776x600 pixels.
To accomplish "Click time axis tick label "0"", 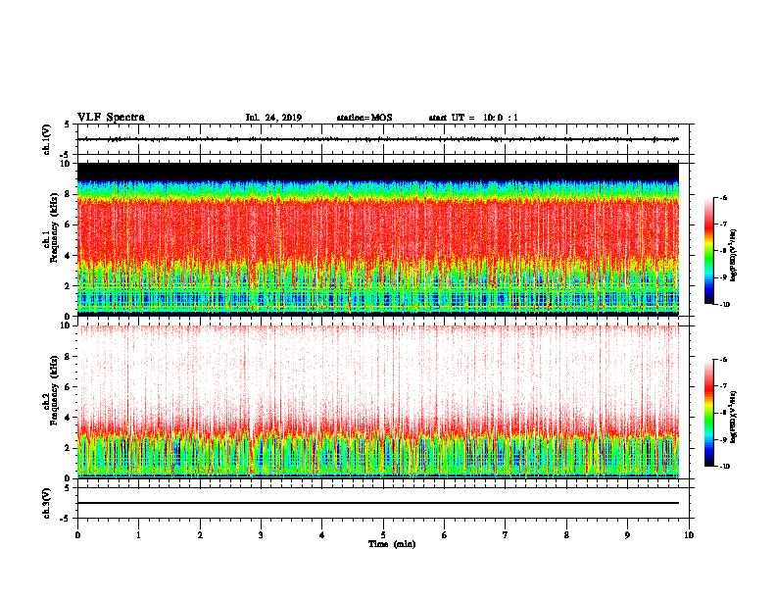I will coord(77,535).
